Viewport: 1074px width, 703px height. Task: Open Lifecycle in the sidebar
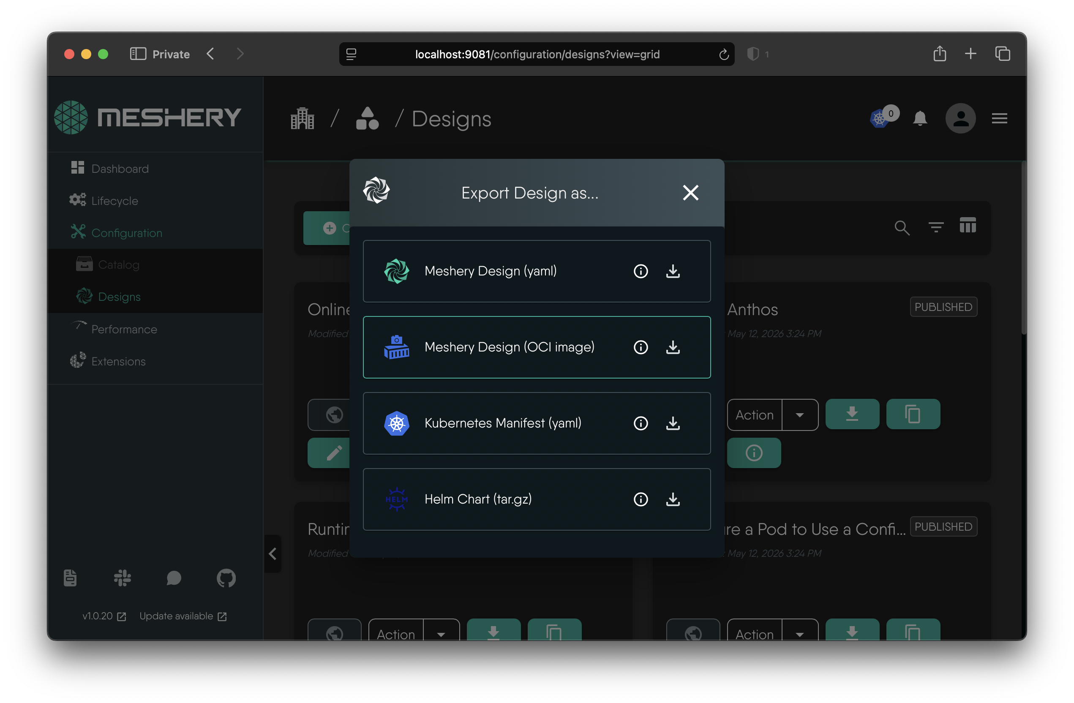coord(155,200)
